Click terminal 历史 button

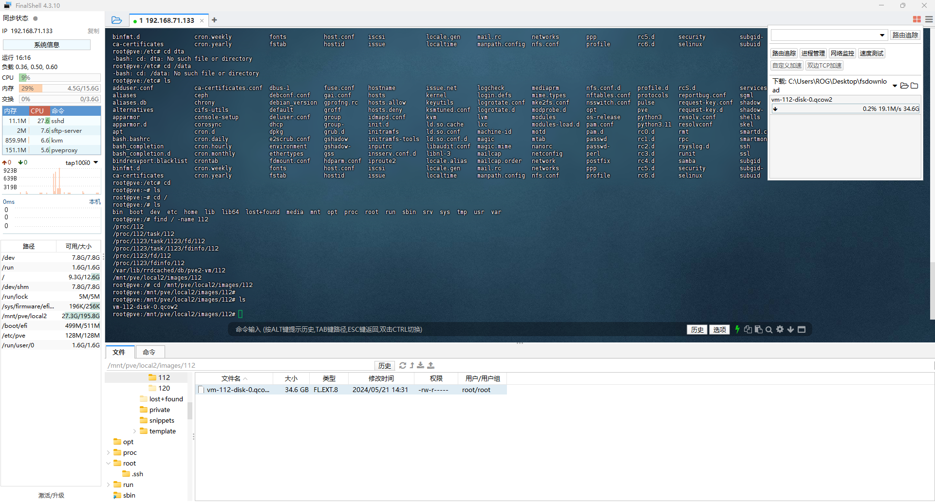click(x=697, y=329)
